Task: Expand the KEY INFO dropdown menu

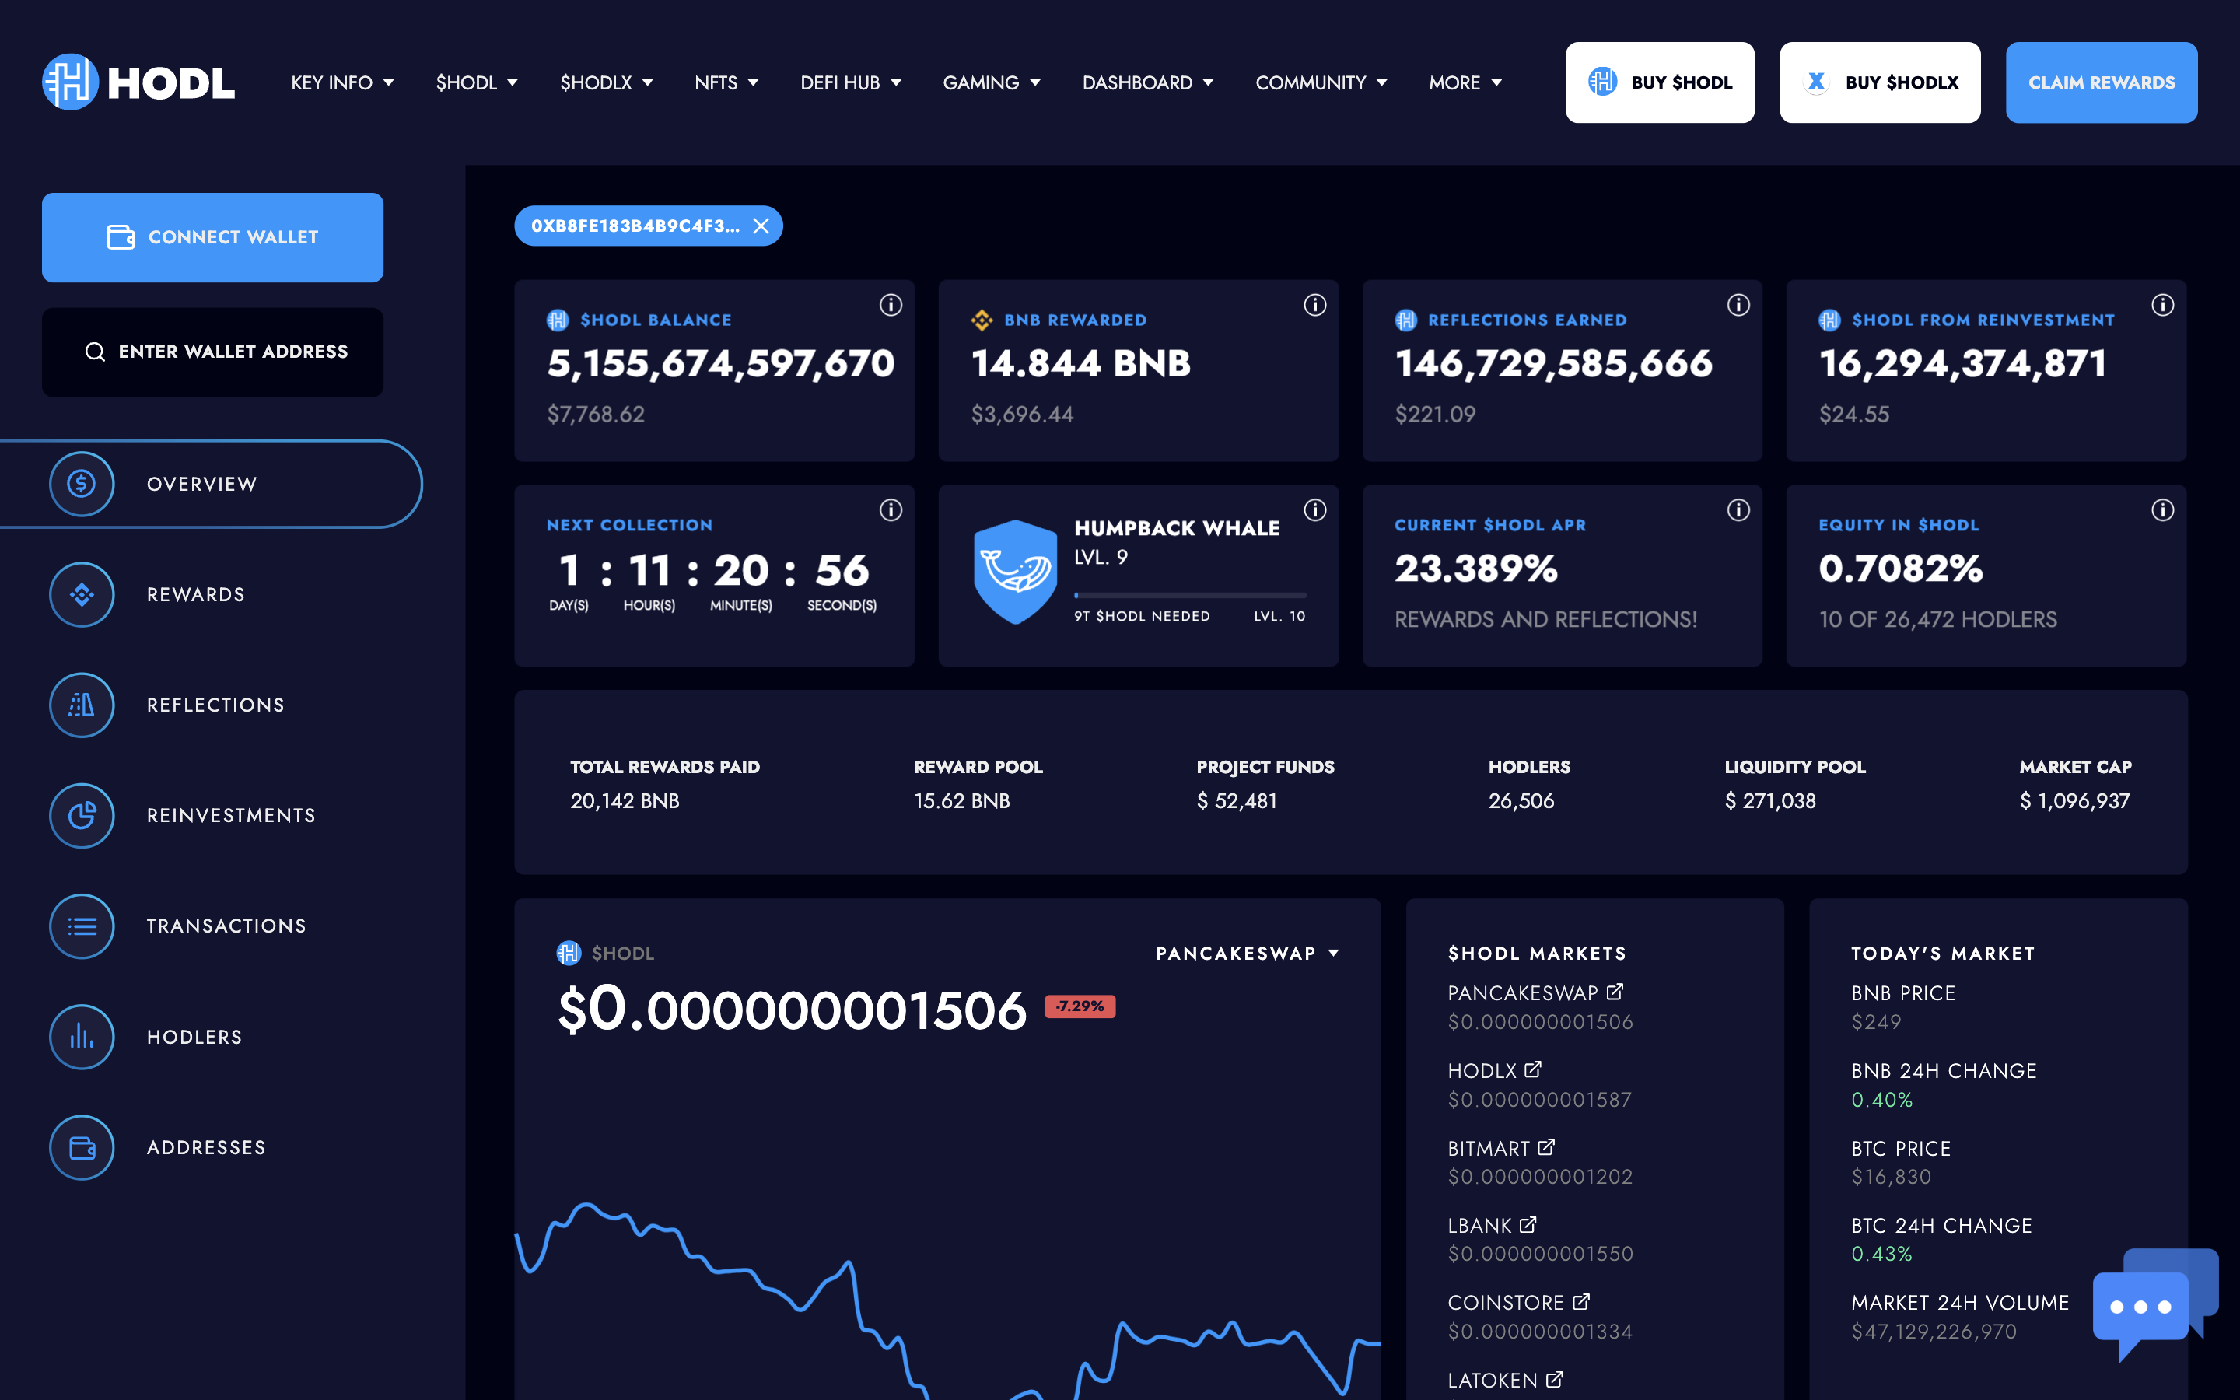Action: (341, 82)
